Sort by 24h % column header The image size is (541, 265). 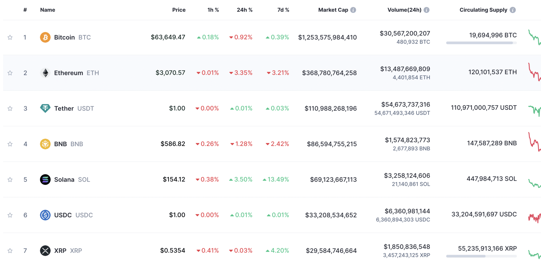pyautogui.click(x=245, y=10)
